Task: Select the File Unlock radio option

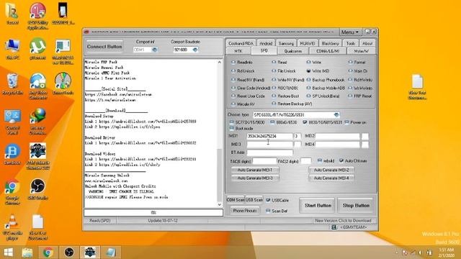Action: pos(284,71)
